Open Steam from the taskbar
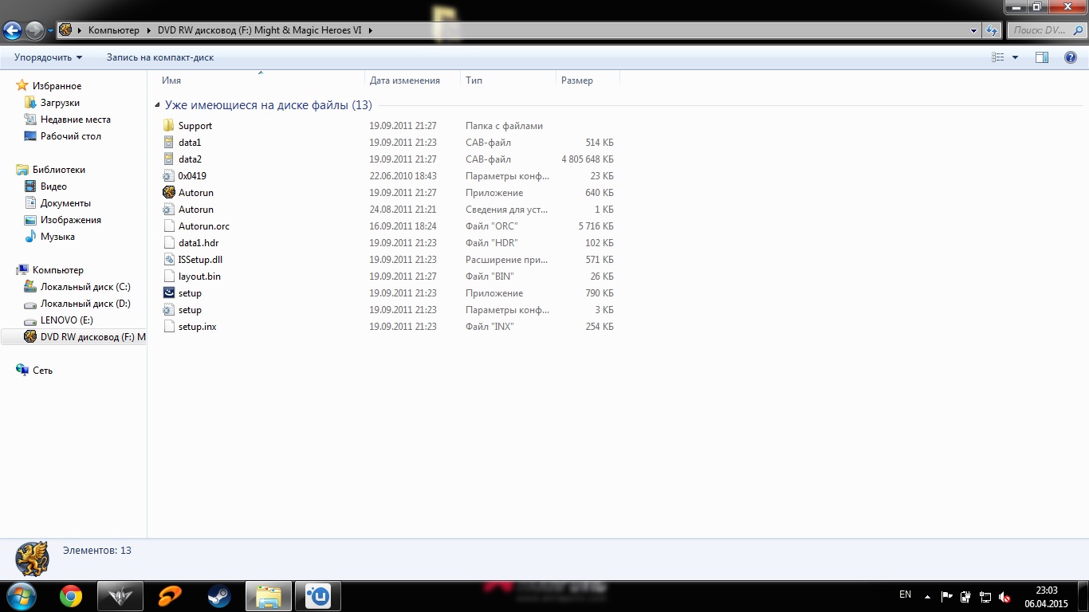 click(219, 595)
